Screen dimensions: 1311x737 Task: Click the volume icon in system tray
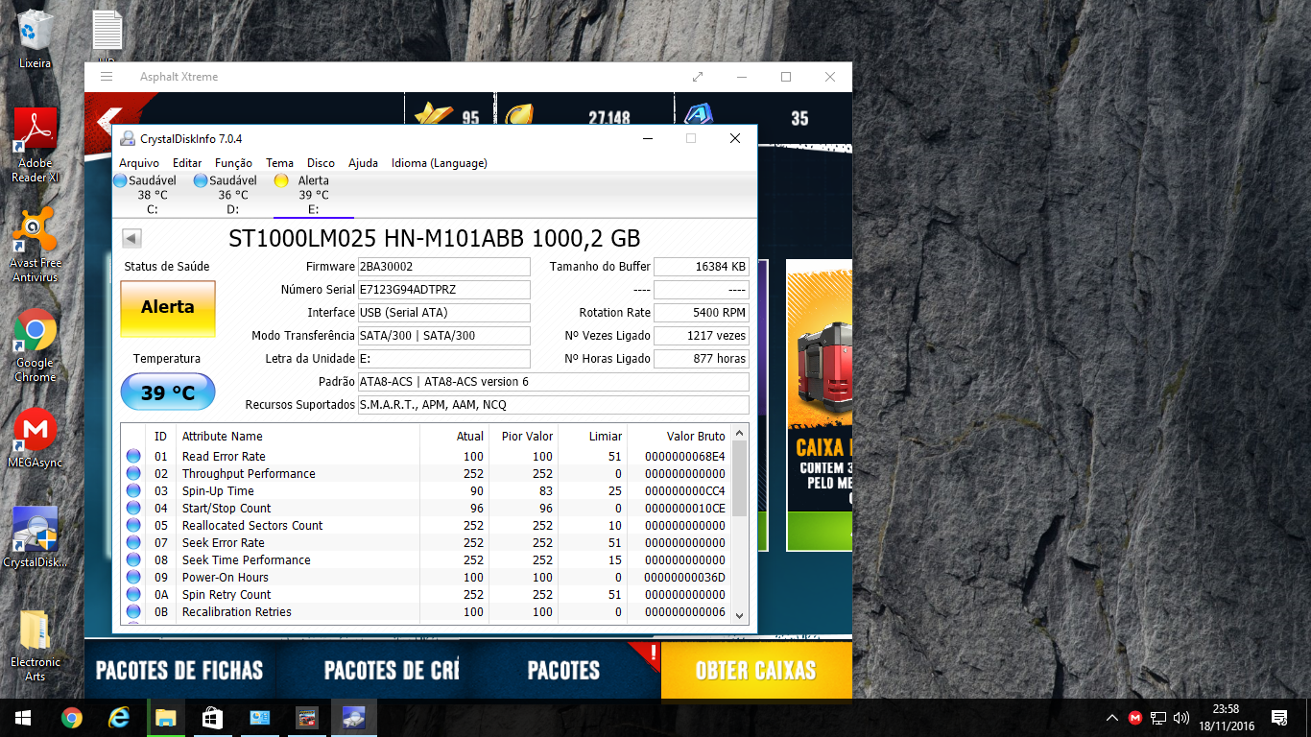pos(1181,718)
